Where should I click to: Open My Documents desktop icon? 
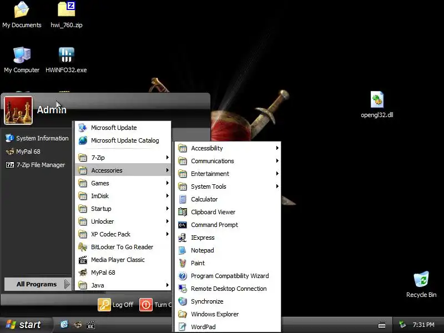pyautogui.click(x=22, y=15)
